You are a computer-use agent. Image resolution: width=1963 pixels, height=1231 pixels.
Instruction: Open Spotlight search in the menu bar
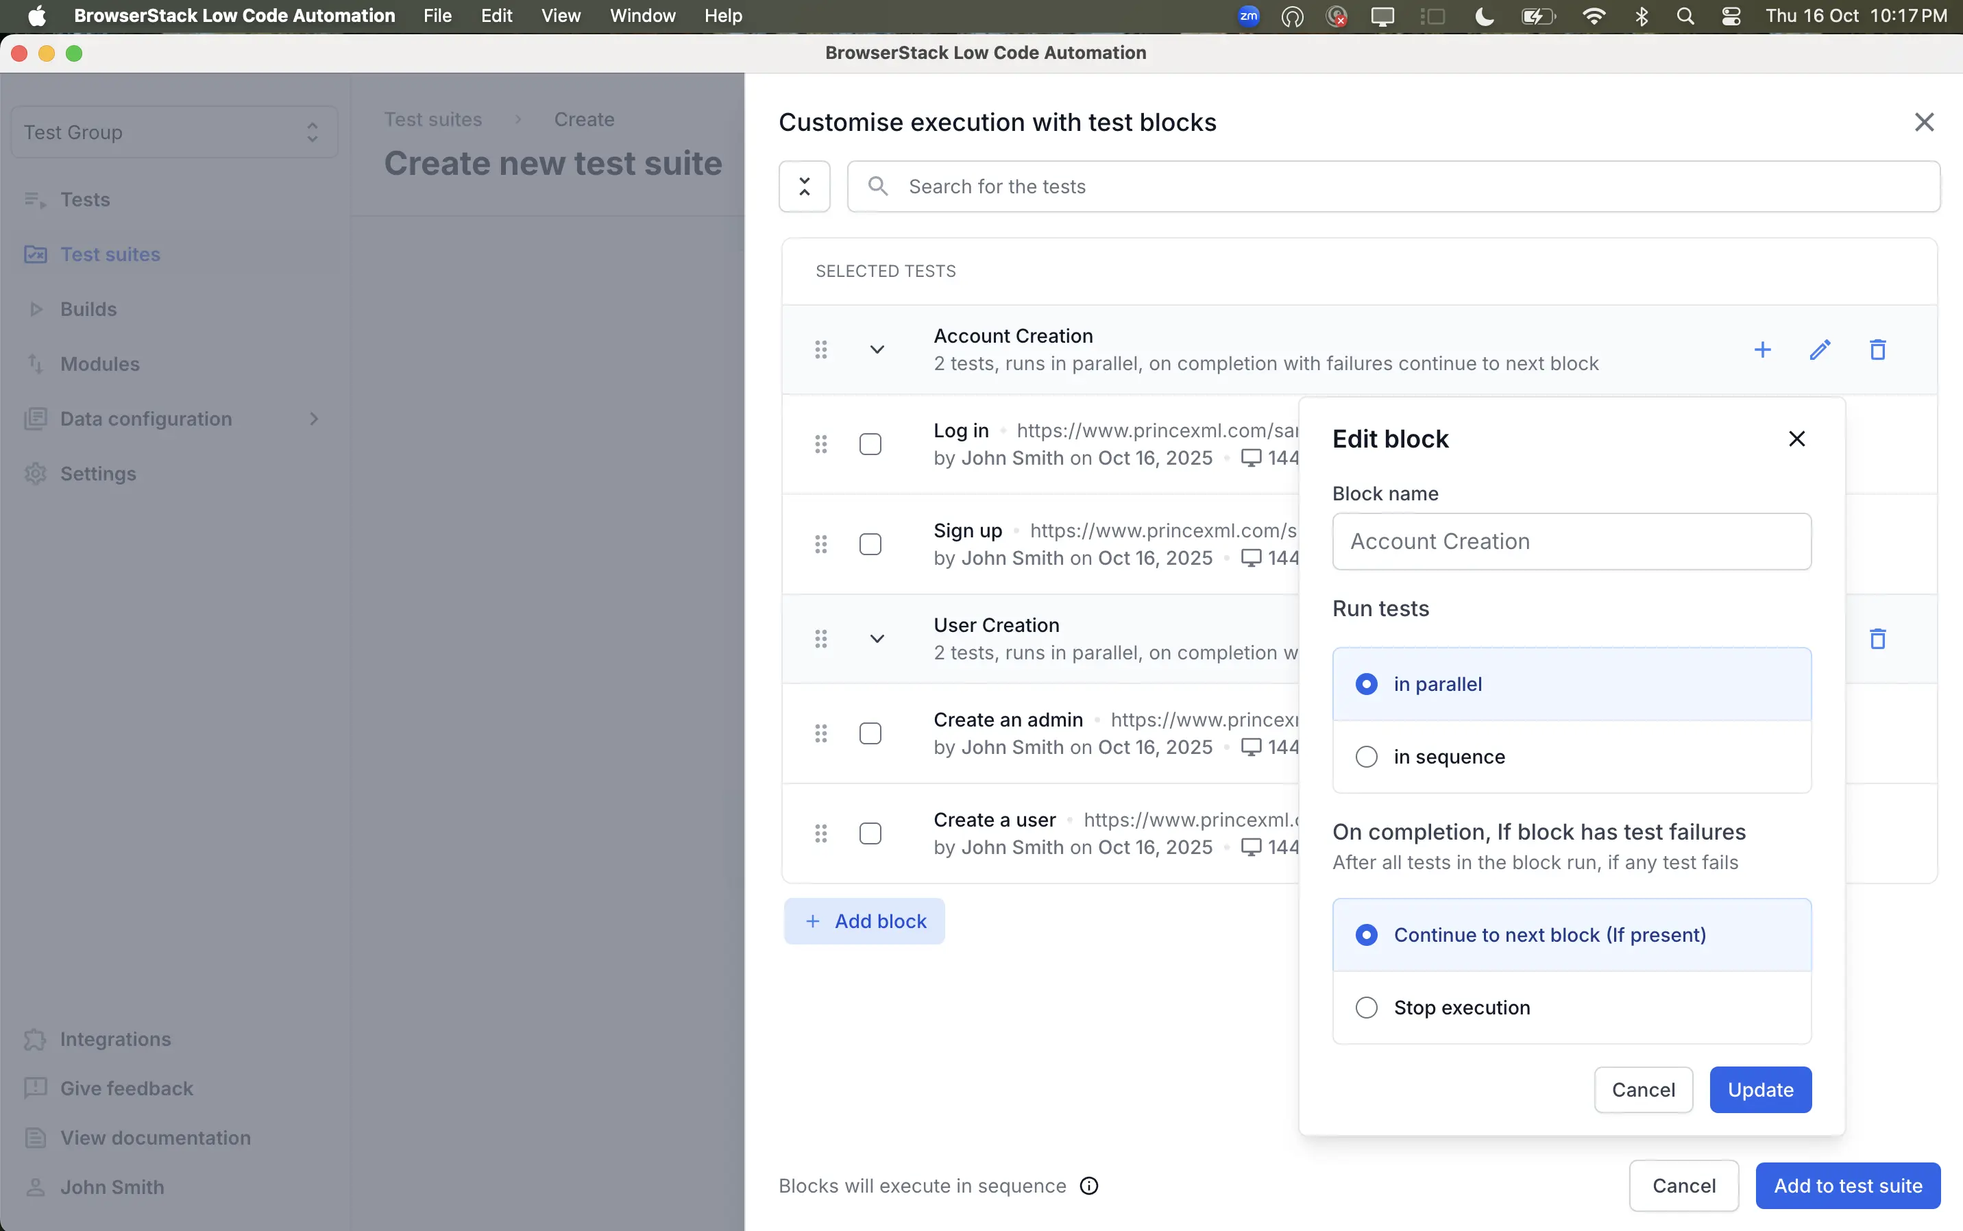point(1686,16)
